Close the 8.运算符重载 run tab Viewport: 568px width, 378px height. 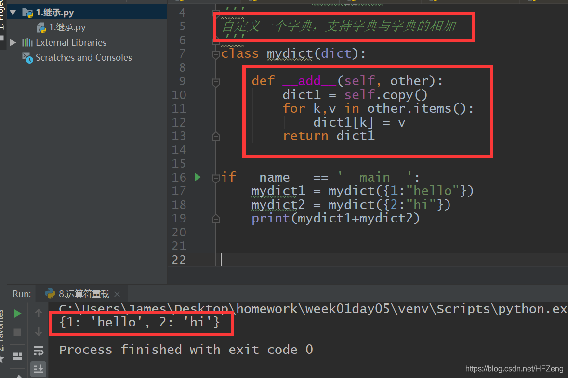click(117, 294)
